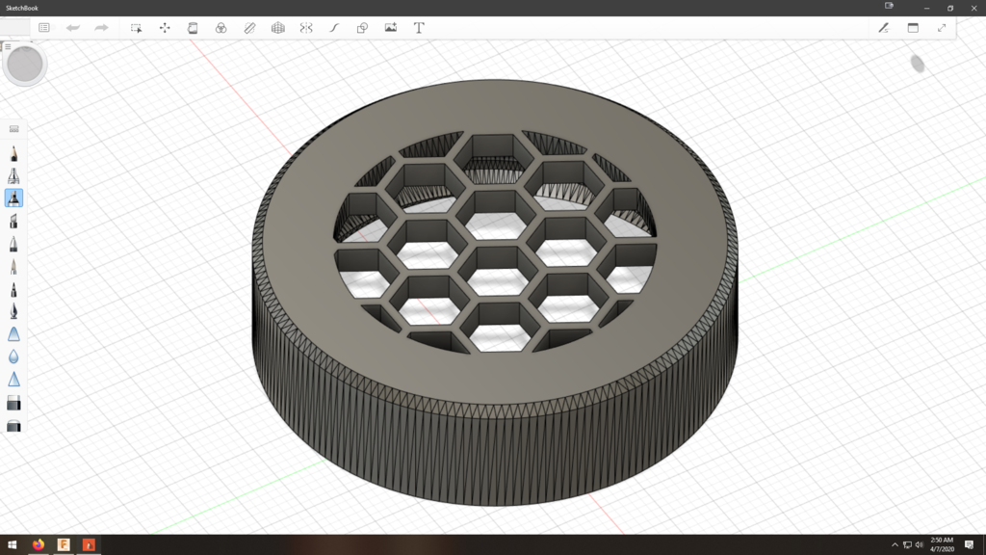Screen dimensions: 986x555
Task: Open the color puck circle
Action: pyautogui.click(x=24, y=64)
